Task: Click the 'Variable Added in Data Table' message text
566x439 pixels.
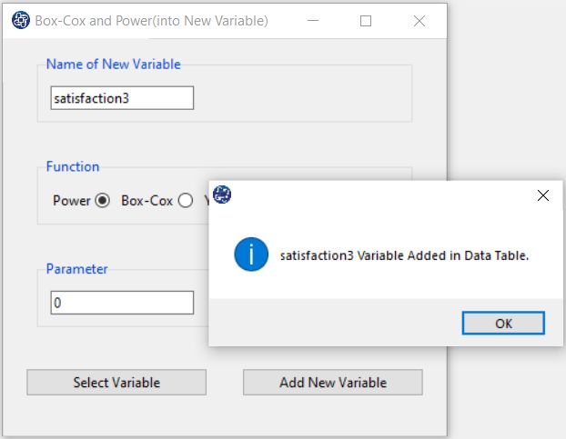Action: (x=404, y=255)
